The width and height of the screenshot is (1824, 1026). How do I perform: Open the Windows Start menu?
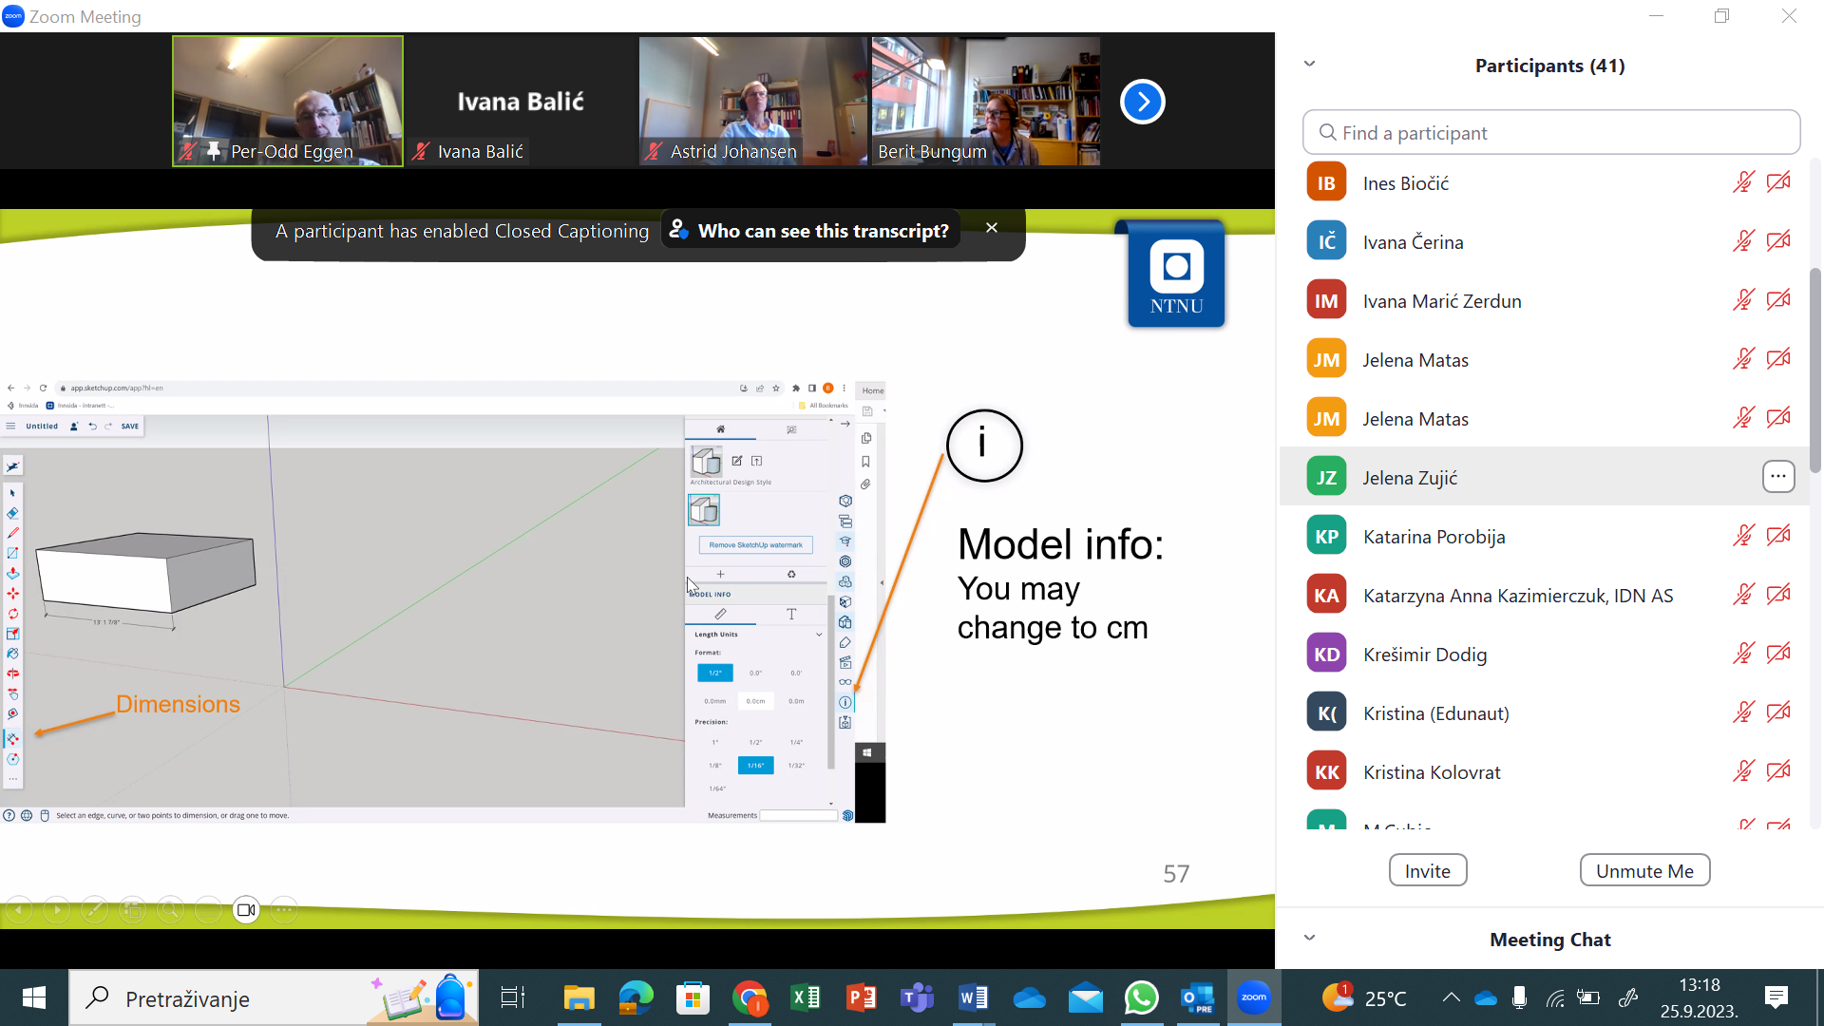coord(34,997)
